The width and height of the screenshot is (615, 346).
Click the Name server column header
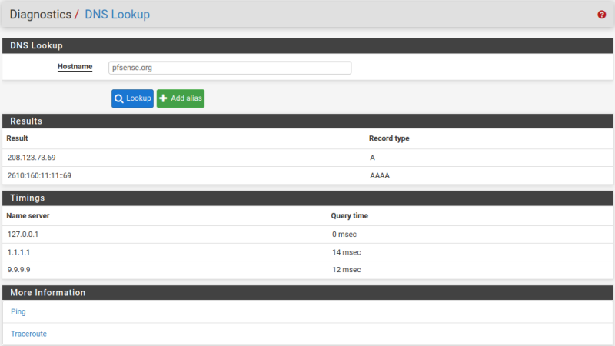point(28,216)
